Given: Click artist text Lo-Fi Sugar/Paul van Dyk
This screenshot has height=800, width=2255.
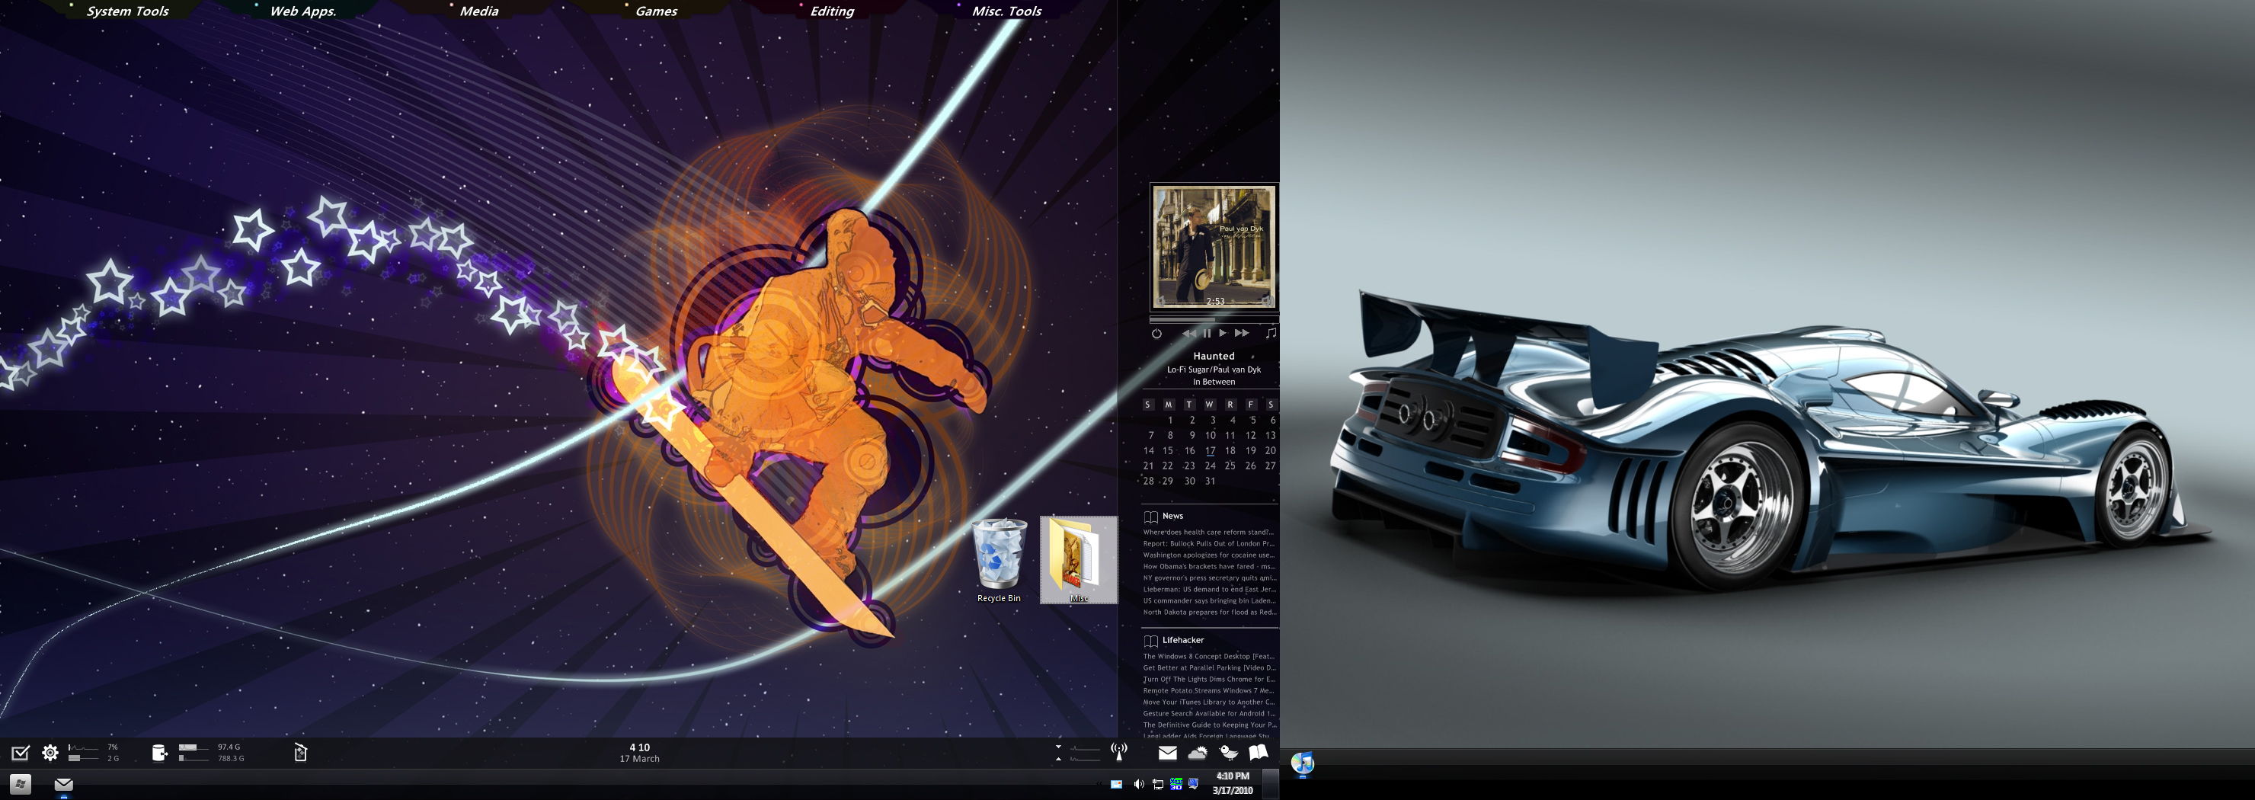Looking at the screenshot, I should tap(1214, 370).
